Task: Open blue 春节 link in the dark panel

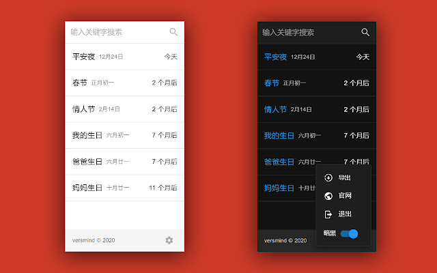Action: coord(272,83)
